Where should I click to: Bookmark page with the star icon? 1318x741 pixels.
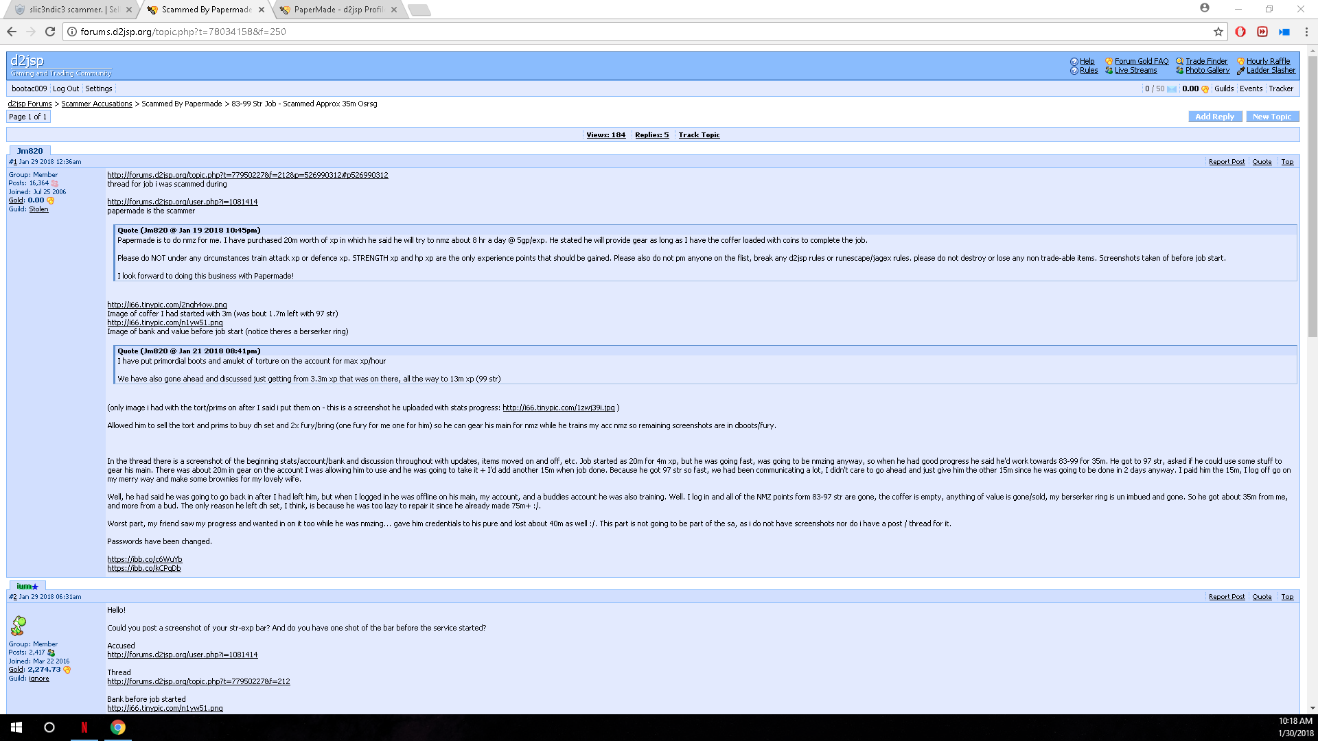tap(1218, 32)
